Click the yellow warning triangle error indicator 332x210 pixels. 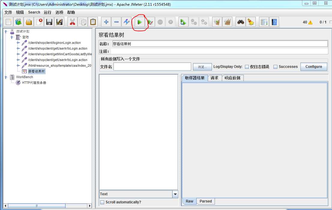[x=310, y=22]
